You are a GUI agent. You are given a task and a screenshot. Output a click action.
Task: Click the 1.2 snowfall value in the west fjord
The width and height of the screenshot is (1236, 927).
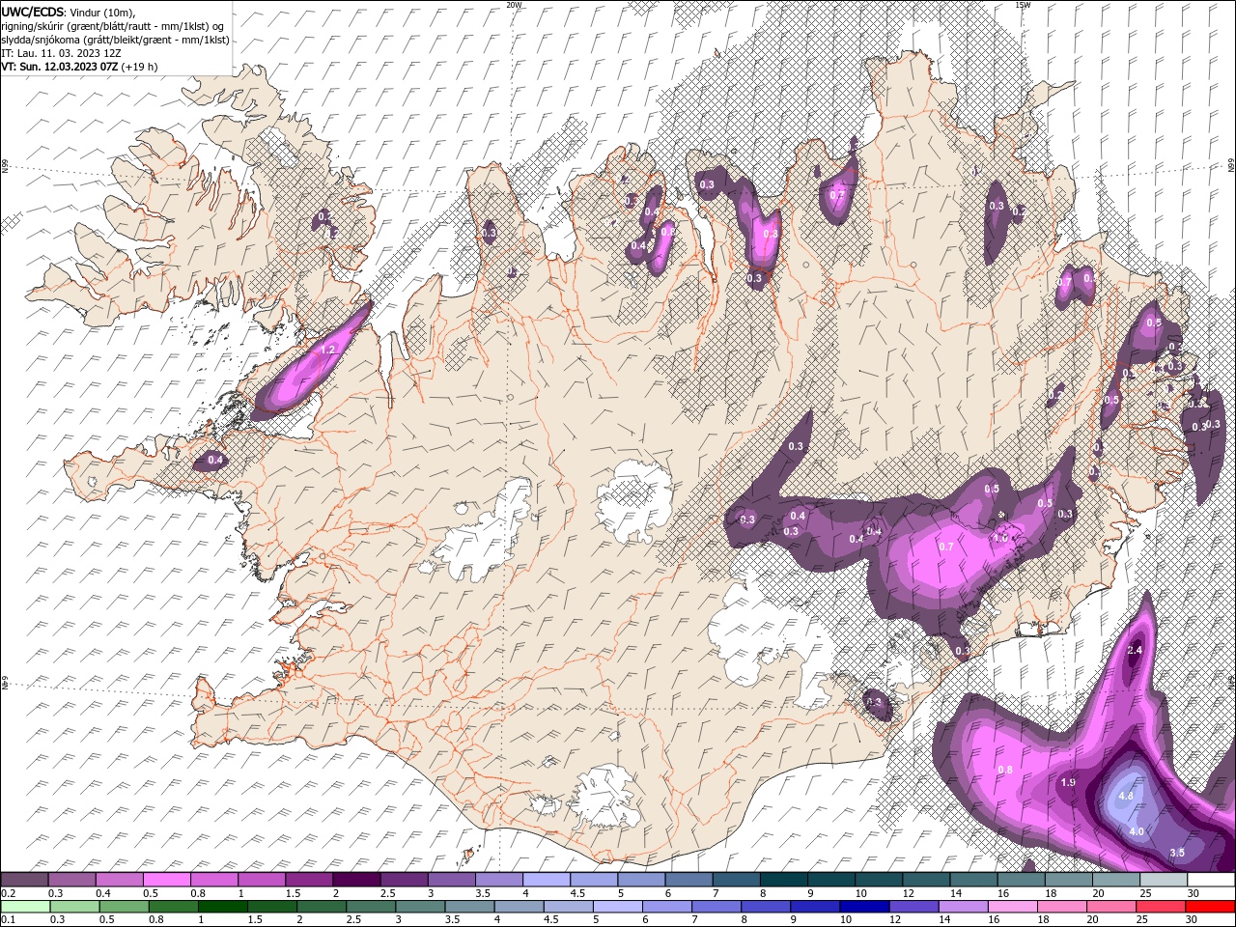327,350
